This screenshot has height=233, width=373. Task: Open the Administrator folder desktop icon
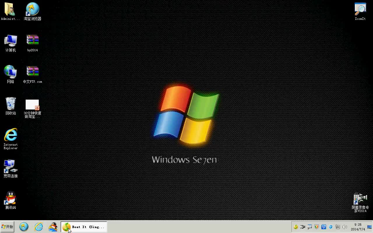(x=10, y=11)
